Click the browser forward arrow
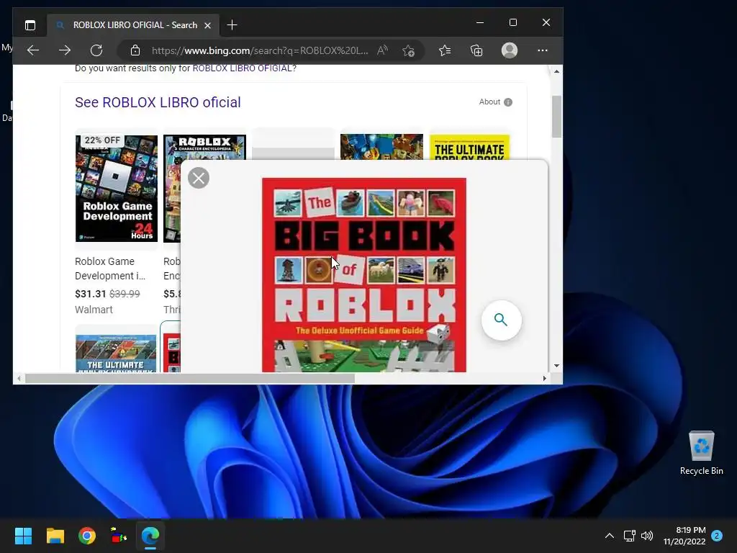Image resolution: width=737 pixels, height=553 pixels. [64, 50]
